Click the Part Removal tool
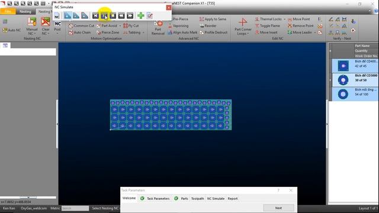 click(x=158, y=28)
